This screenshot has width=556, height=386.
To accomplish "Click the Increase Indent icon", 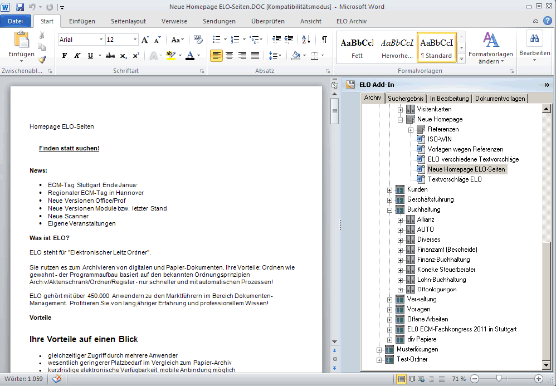I will [x=289, y=40].
